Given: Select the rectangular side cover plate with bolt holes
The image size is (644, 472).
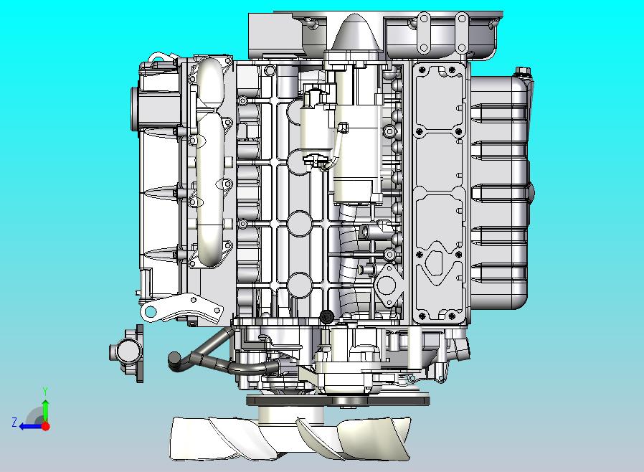Looking at the screenshot, I should (439, 192).
